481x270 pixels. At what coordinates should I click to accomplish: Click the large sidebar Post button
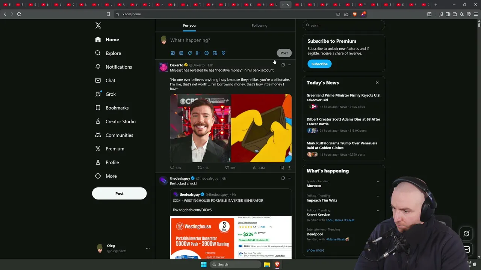119,193
